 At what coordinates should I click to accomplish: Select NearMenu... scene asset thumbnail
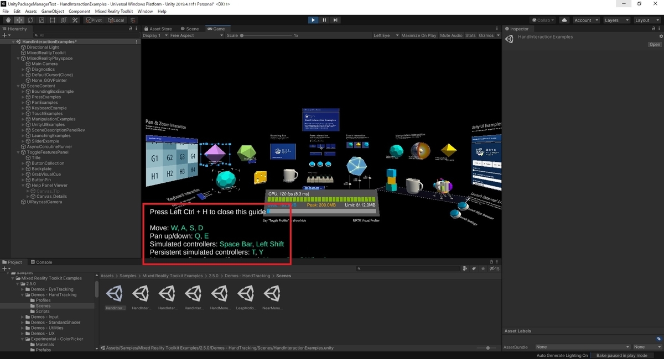[x=271, y=298]
